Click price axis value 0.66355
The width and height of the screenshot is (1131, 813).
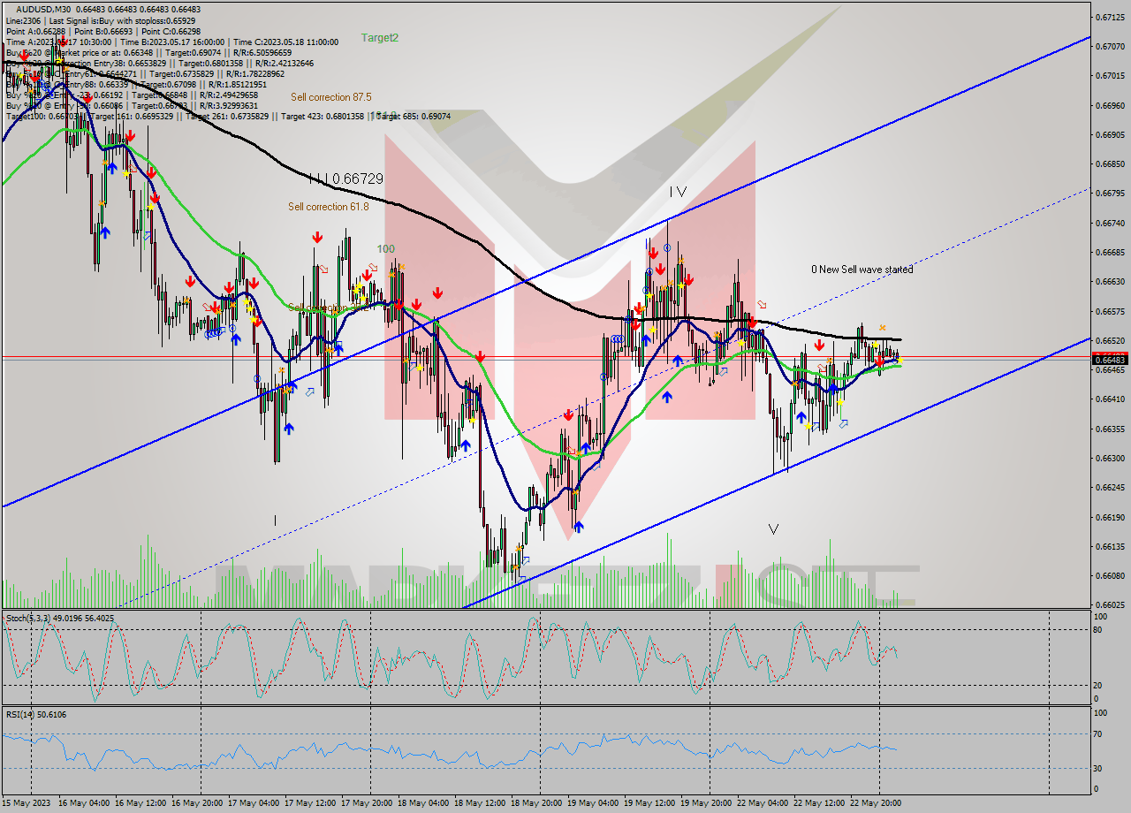(x=1109, y=429)
